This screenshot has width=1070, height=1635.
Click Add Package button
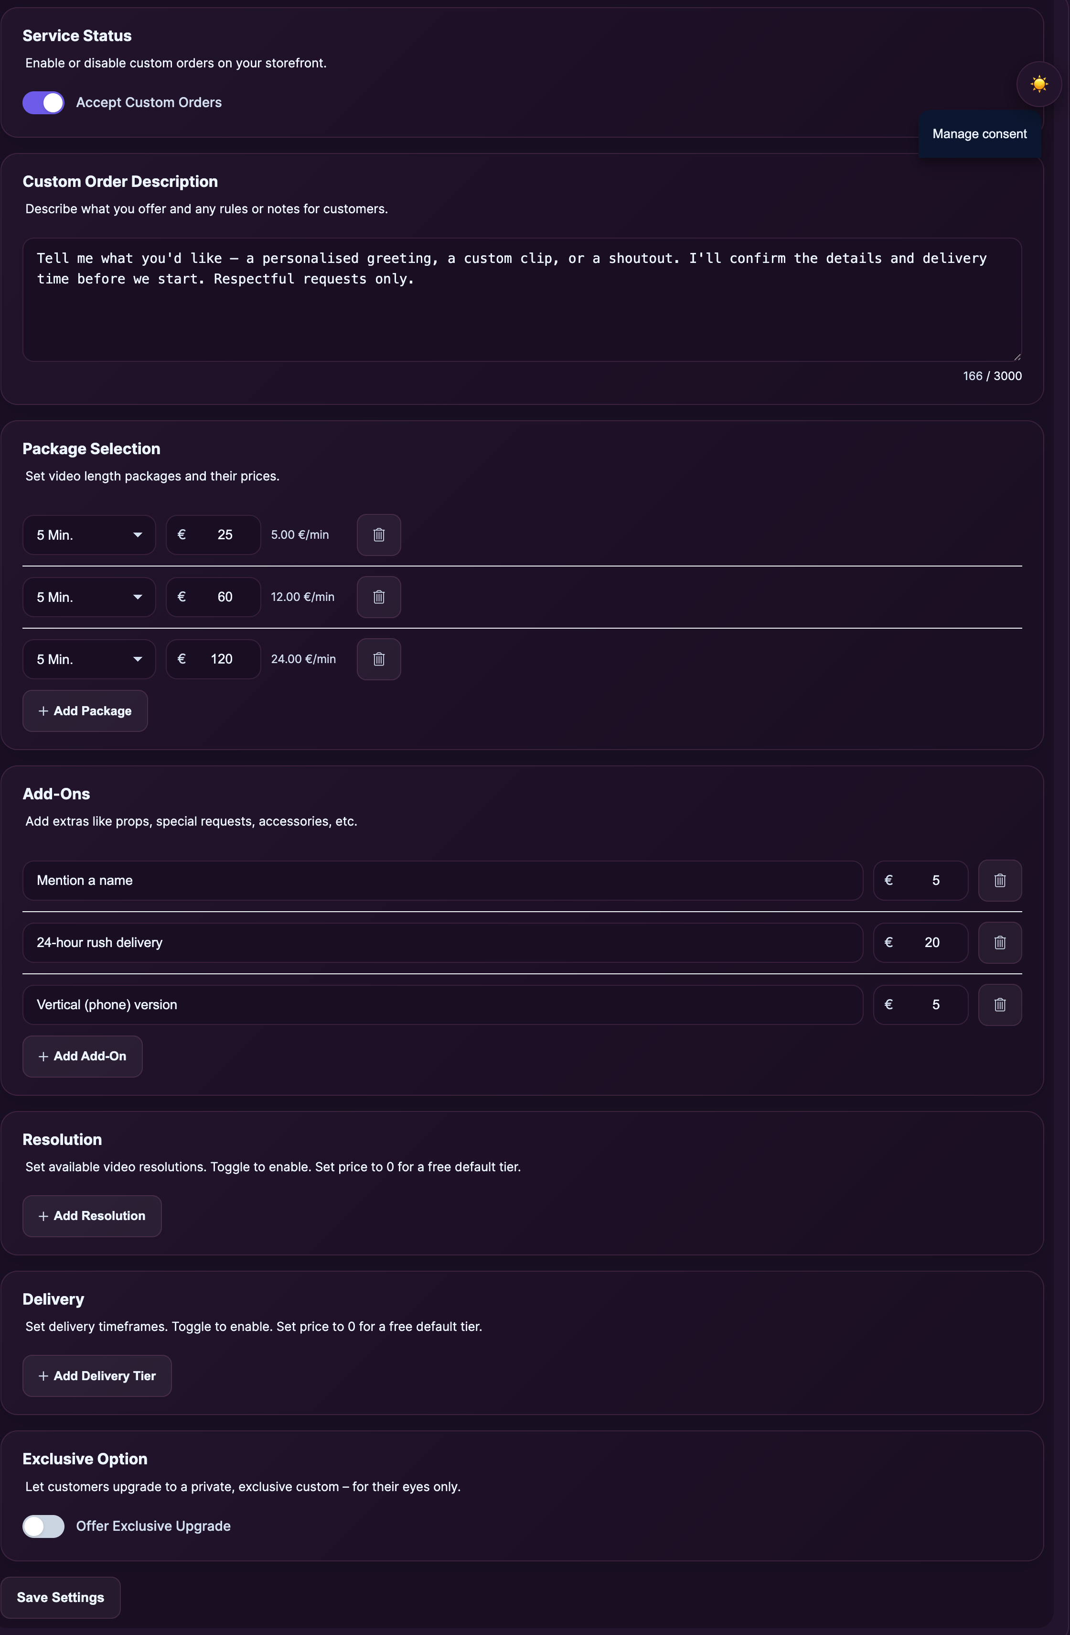click(x=85, y=710)
